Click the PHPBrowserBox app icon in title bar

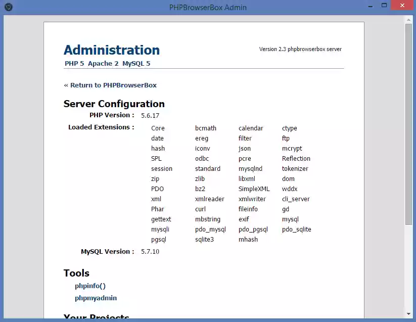[9, 7]
